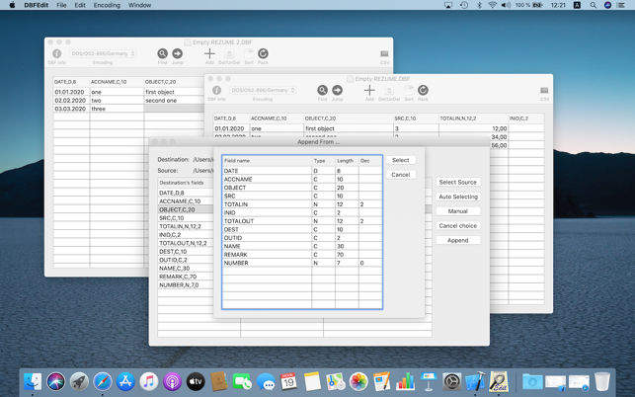The height and width of the screenshot is (397, 635).
Task: Click DBF info icon in REZUME.DBF window
Action: [x=216, y=90]
